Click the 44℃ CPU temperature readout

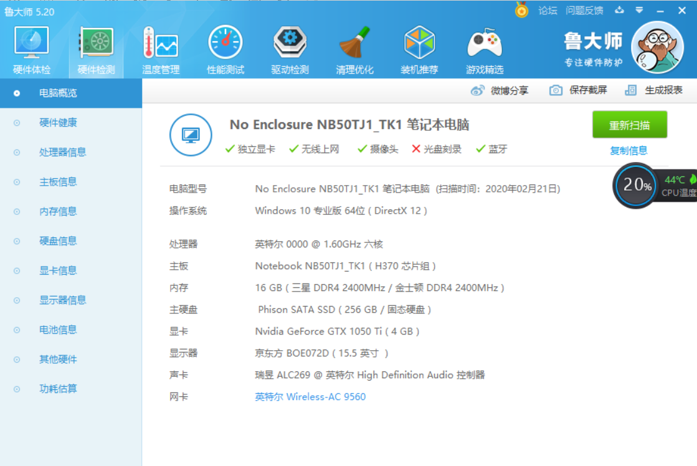[x=675, y=179]
